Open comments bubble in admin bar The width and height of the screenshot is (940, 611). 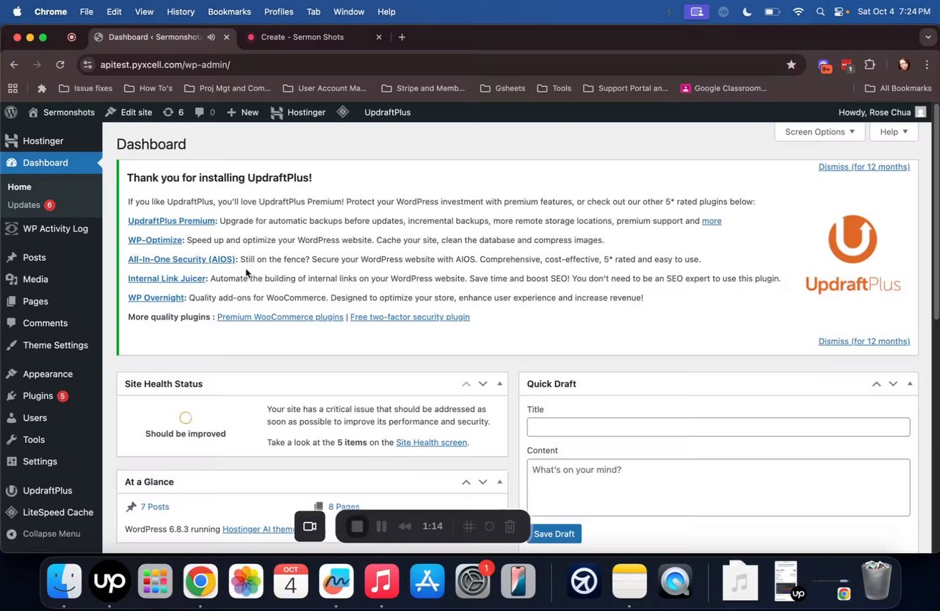pos(205,112)
